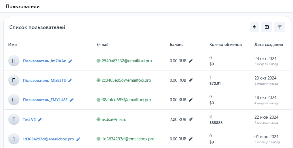Open the Test V2 user link

(x=29, y=120)
